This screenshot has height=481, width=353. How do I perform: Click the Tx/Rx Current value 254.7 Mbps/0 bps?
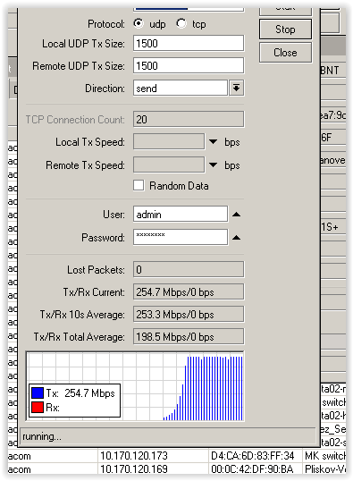click(189, 292)
